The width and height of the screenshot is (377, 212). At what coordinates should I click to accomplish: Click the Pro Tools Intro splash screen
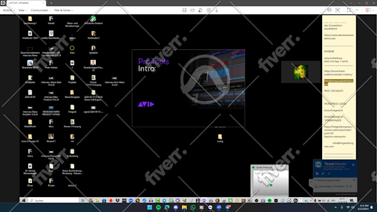(188, 88)
